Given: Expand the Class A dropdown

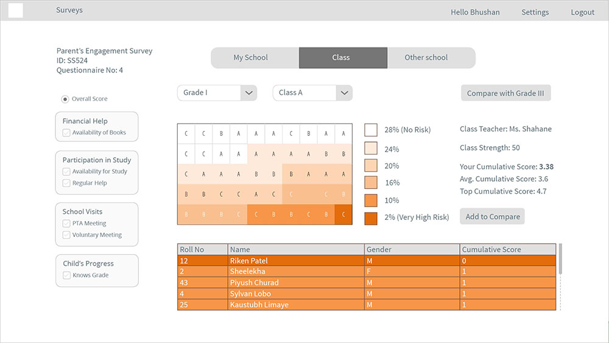Looking at the screenshot, I should (344, 93).
